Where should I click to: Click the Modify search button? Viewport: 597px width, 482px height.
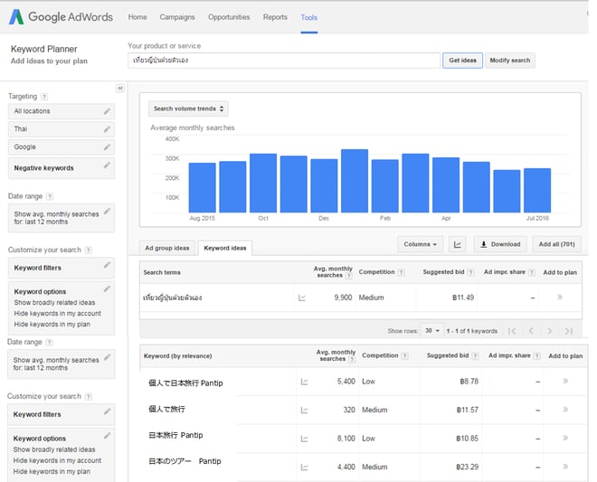click(510, 61)
